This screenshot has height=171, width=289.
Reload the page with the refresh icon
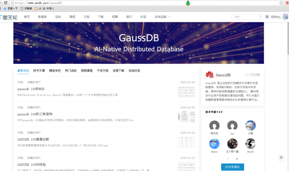point(6,3)
